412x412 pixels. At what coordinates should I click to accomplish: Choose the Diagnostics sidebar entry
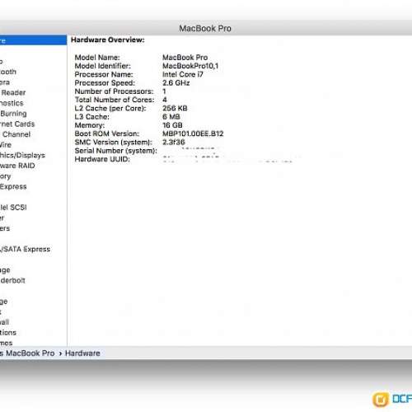click(12, 103)
